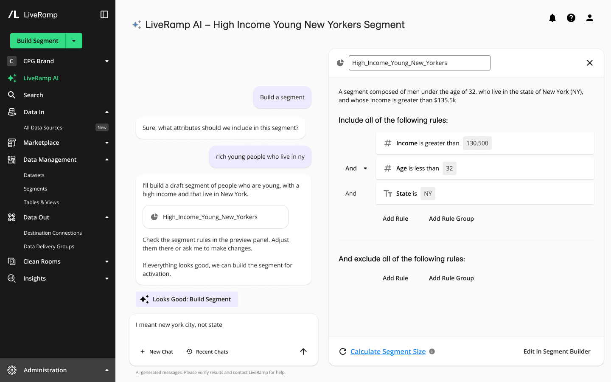The image size is (611, 382).
Task: Click Add Rule under include rules
Action: coord(395,219)
